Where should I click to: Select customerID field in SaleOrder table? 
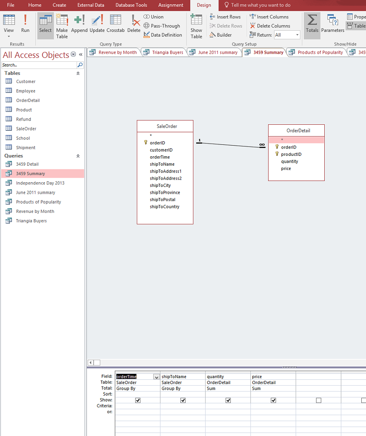[x=161, y=150]
